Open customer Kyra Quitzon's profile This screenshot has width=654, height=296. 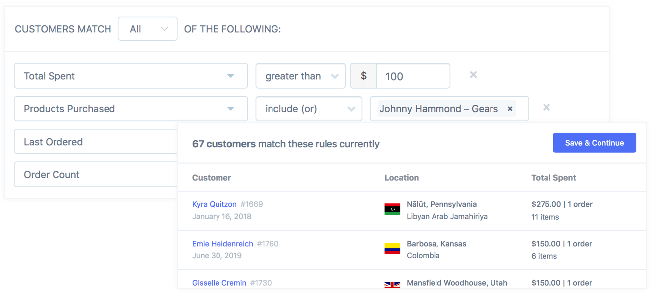(x=215, y=204)
